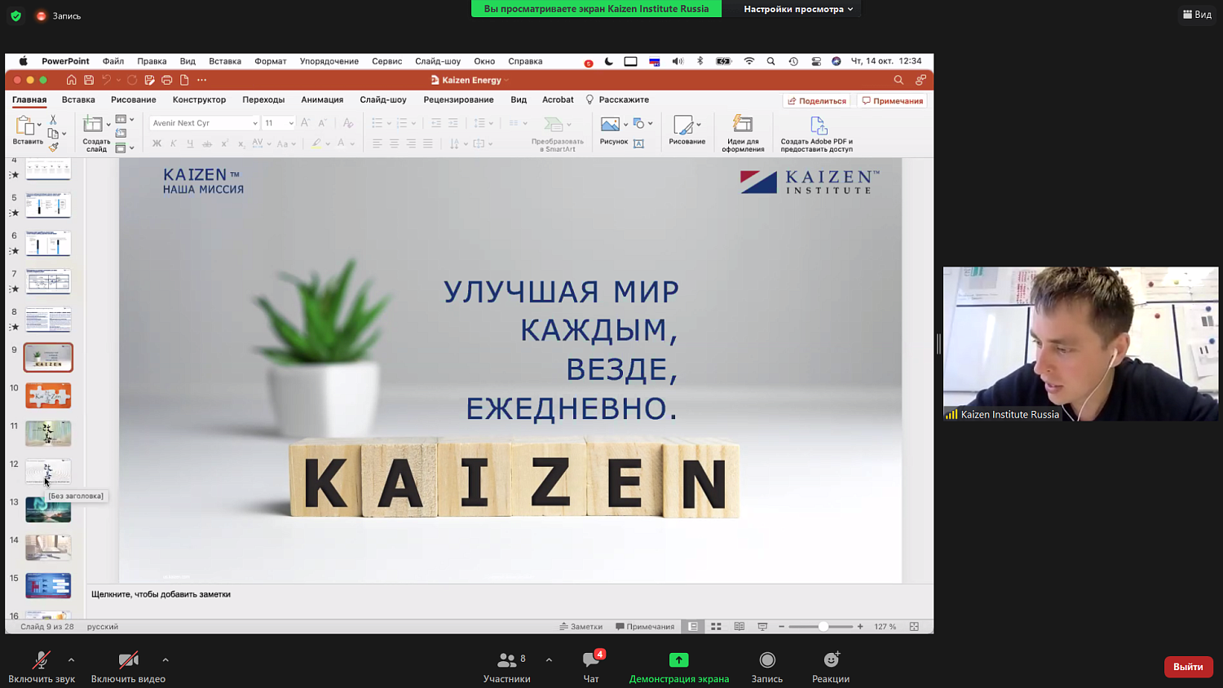Click the Вид button at Zoom top right
1223x688 pixels.
[x=1197, y=15]
